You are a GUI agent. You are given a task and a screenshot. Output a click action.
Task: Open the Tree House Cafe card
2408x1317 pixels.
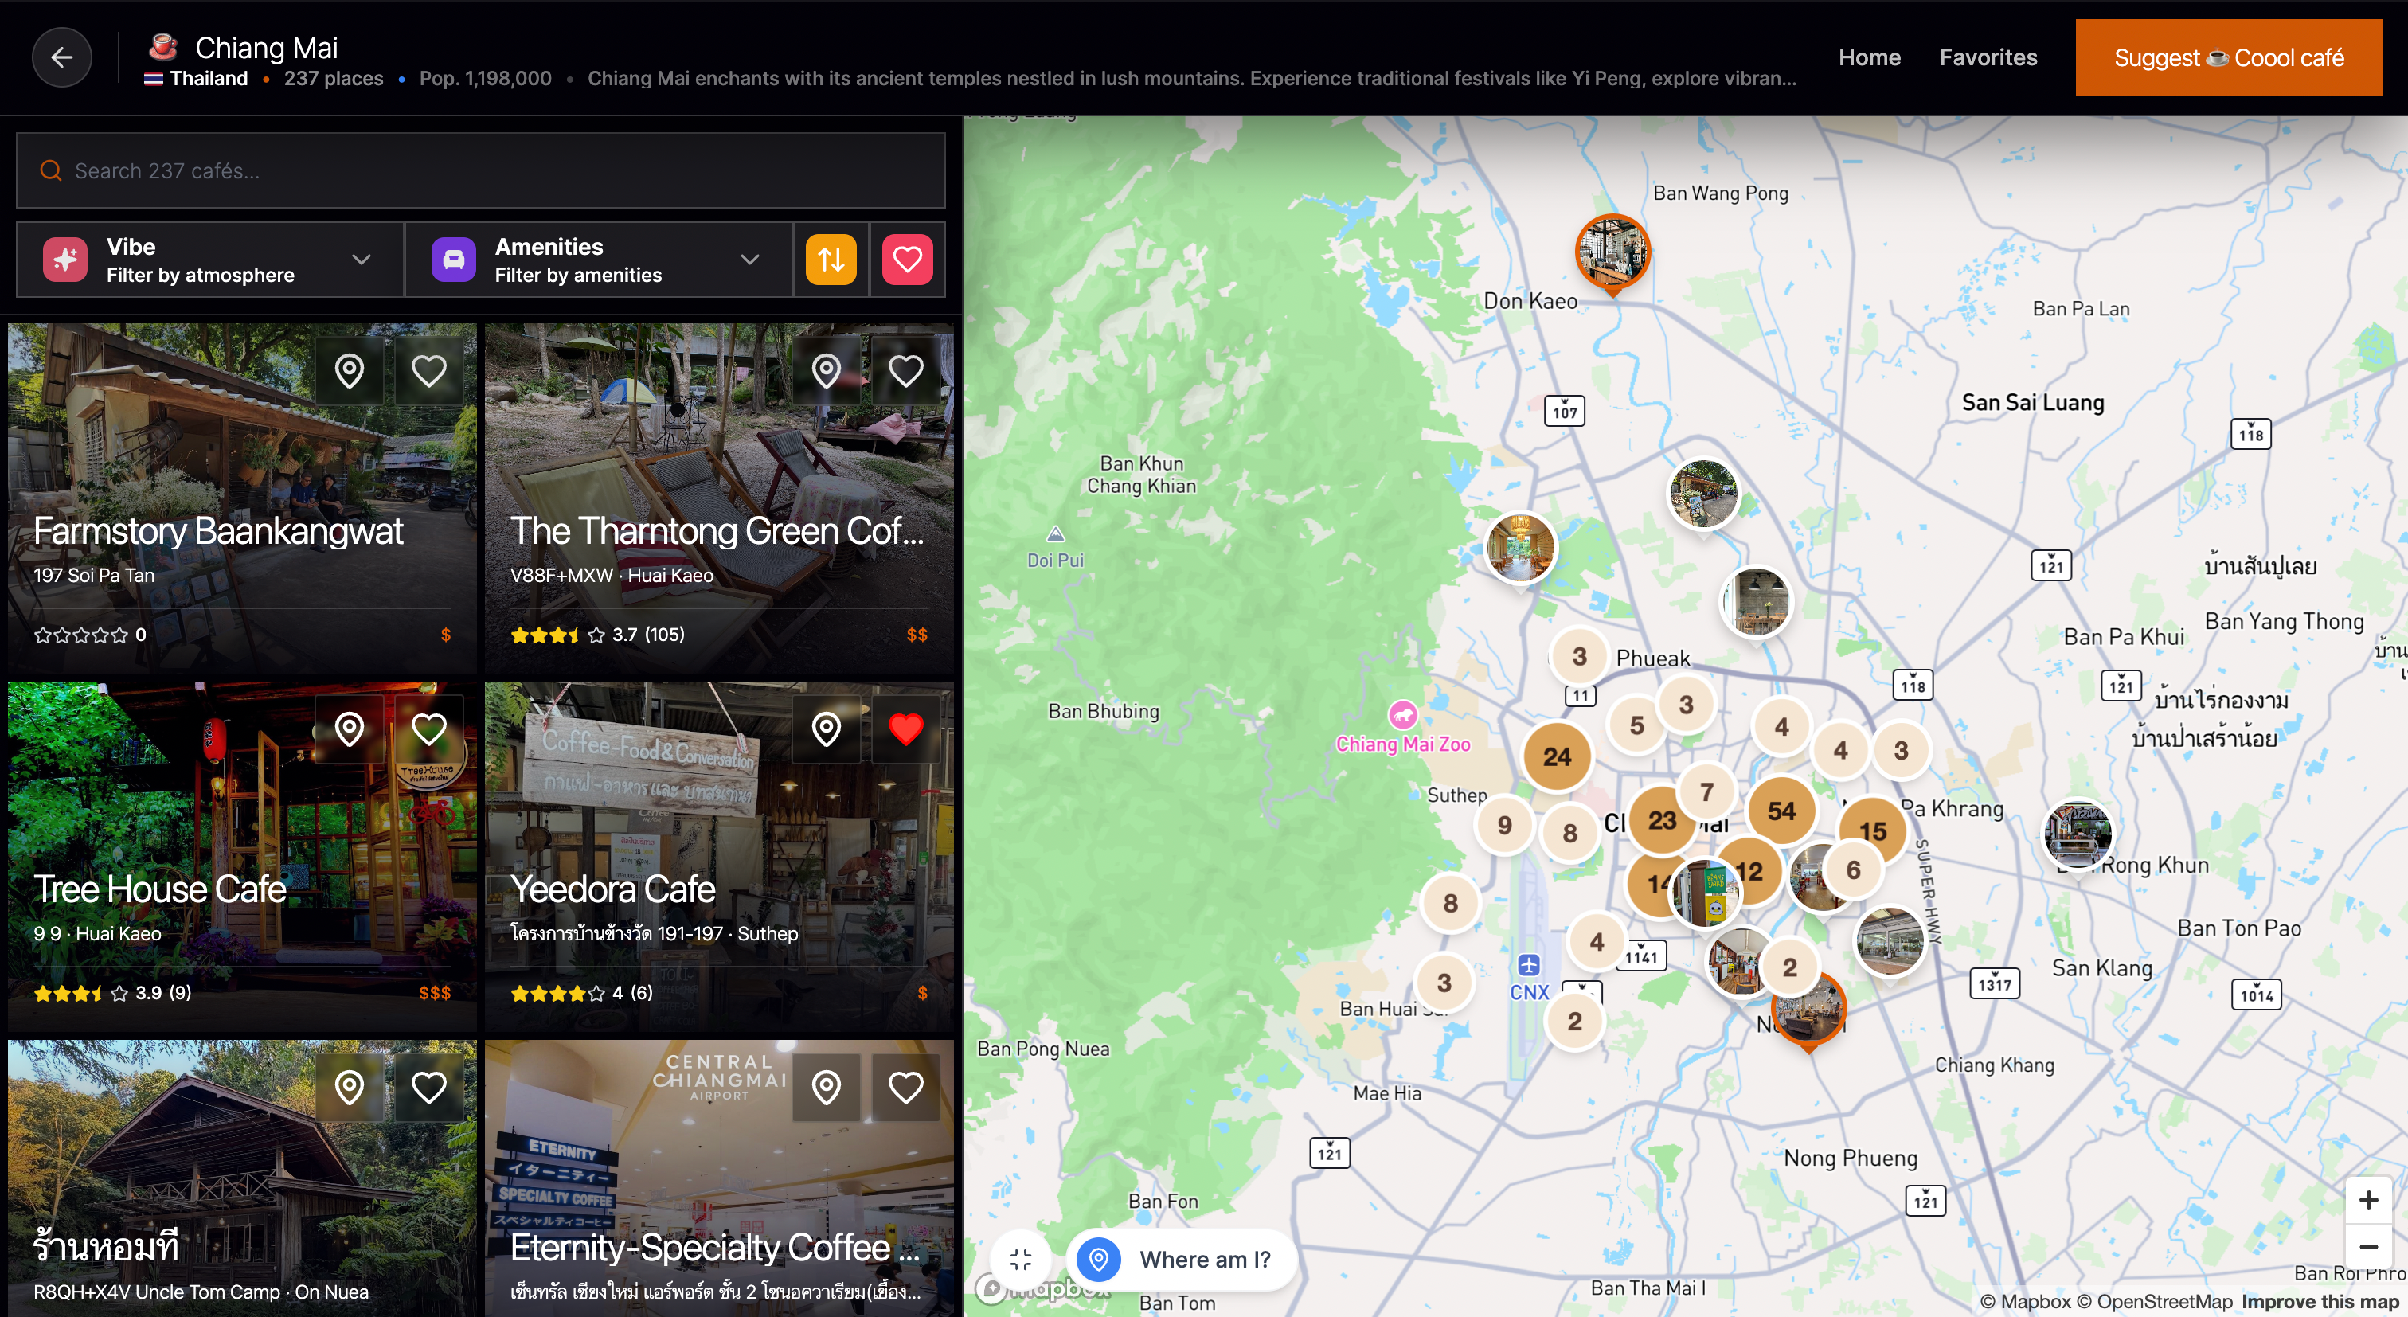tap(242, 856)
